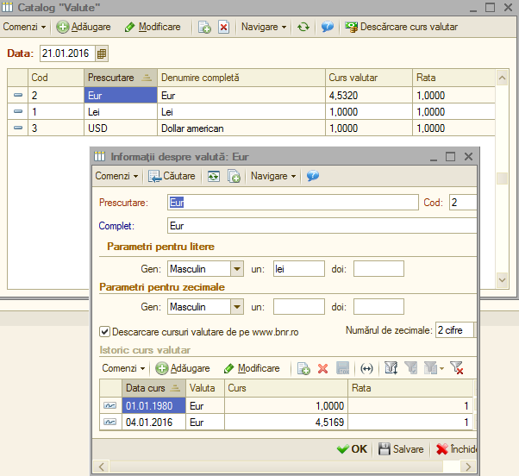Open filter history dropdown icon in Istoric toolbar
The image size is (519, 476).
(434, 368)
